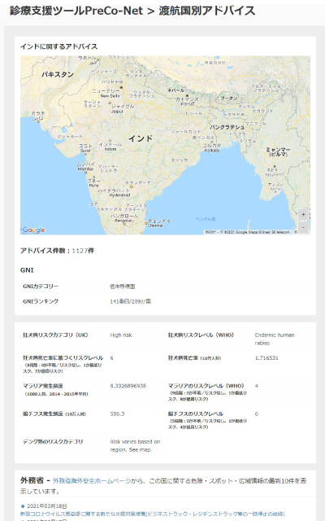Click the page title 診療支援ツールPreCo-Net breadcrumb
The height and width of the screenshot is (521, 325).
(76, 11)
